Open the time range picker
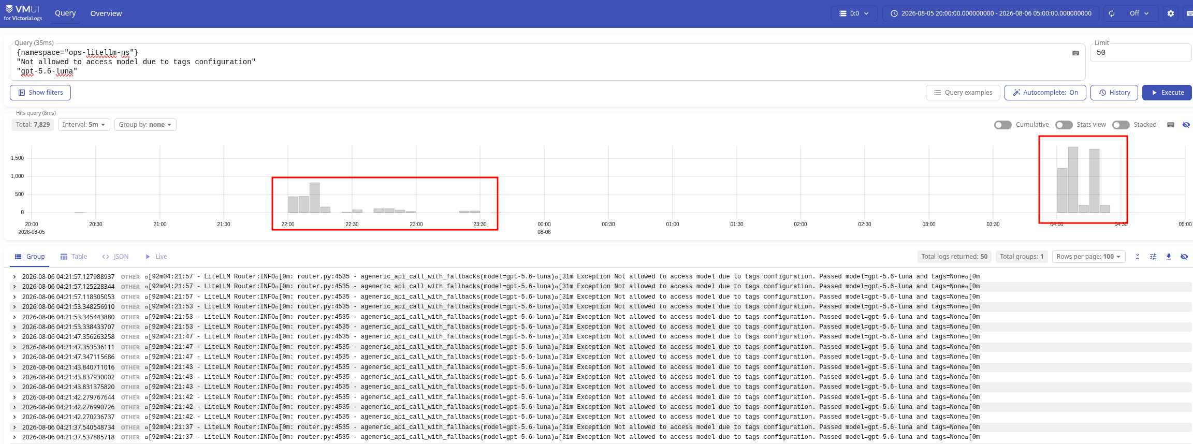 pyautogui.click(x=991, y=13)
